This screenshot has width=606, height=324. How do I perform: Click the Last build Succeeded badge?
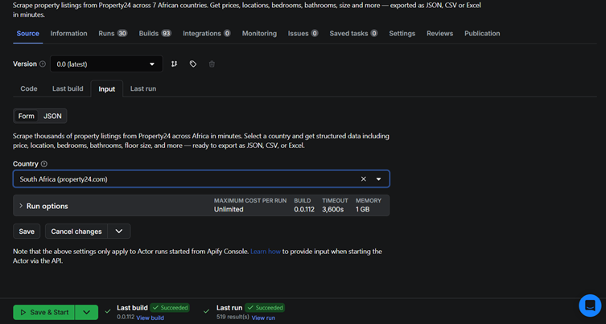[x=170, y=308]
